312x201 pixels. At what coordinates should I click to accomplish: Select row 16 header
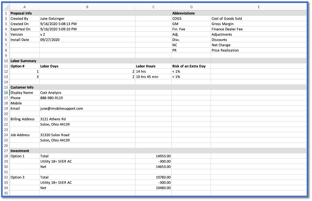point(6,93)
